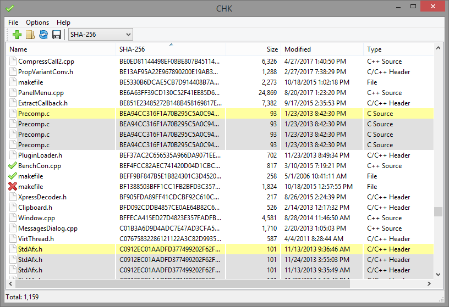The width and height of the screenshot is (449, 307).
Task: Open the File menu
Action: (13, 23)
